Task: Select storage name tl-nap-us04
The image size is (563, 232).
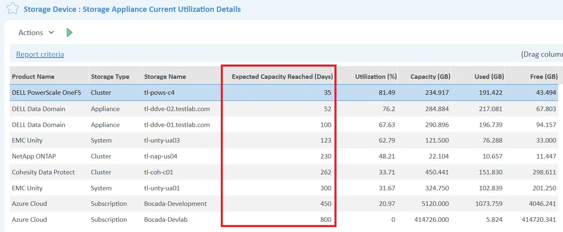Action: click(160, 156)
